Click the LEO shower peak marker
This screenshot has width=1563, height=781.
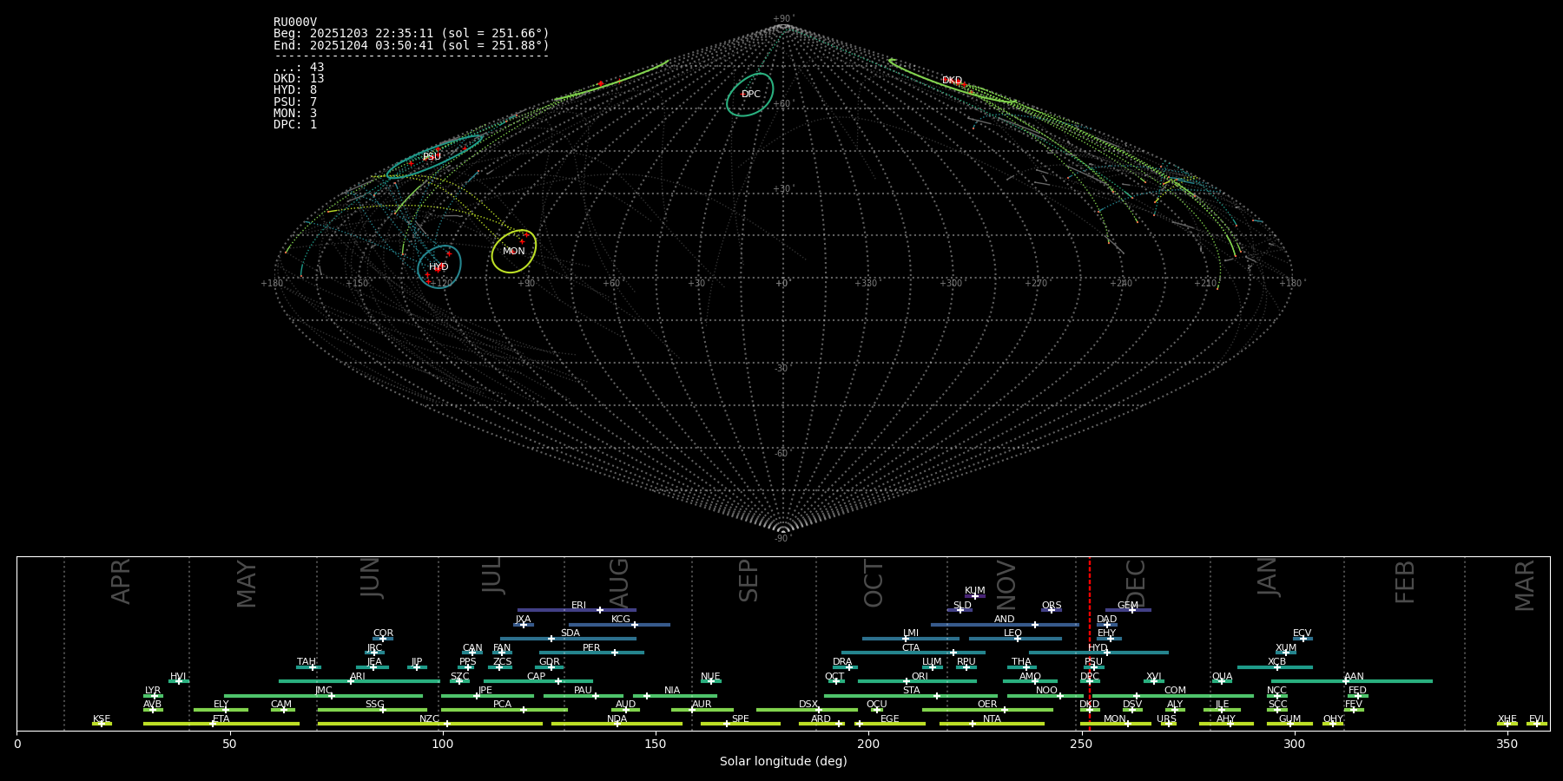click(1017, 639)
